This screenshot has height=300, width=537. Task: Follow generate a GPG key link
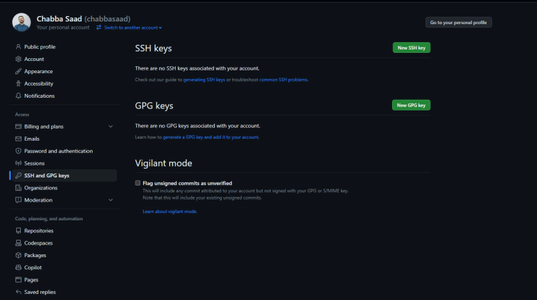click(211, 137)
